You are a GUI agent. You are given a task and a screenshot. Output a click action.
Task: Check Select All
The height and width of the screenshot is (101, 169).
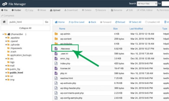click(135, 22)
